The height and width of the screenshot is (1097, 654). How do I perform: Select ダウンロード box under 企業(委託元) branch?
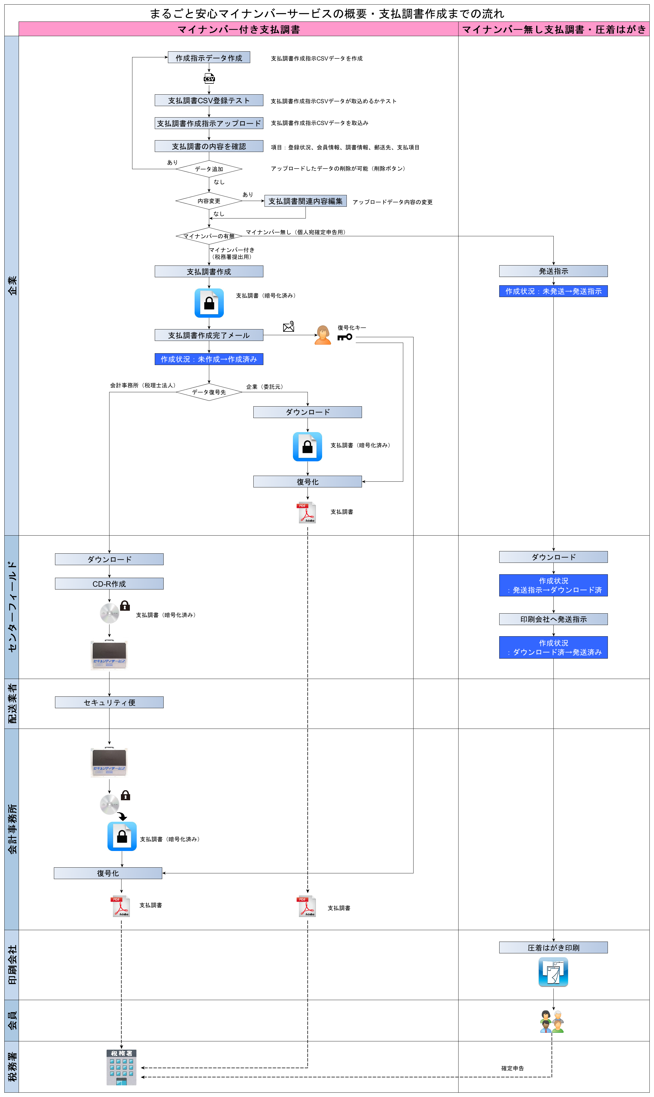click(x=308, y=412)
